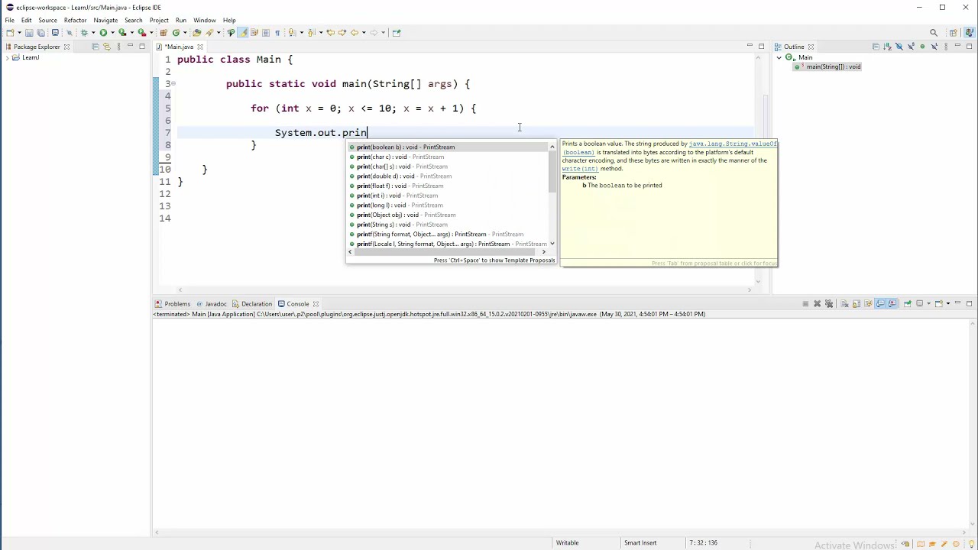
Task: Open the File menu
Action: (x=9, y=20)
